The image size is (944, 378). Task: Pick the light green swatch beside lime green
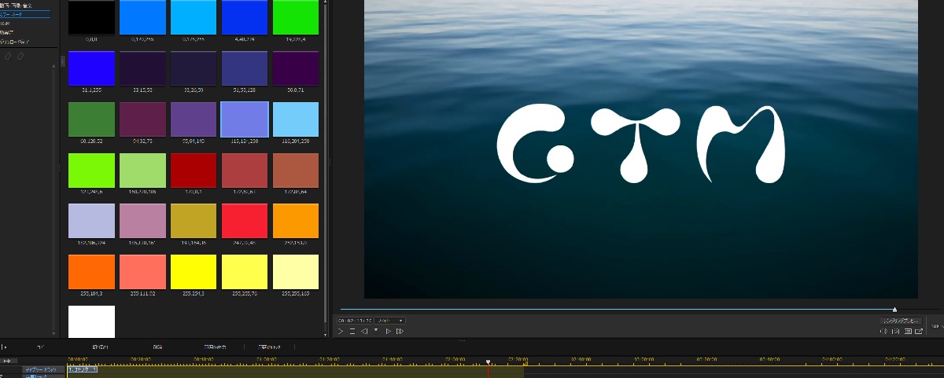(x=142, y=171)
